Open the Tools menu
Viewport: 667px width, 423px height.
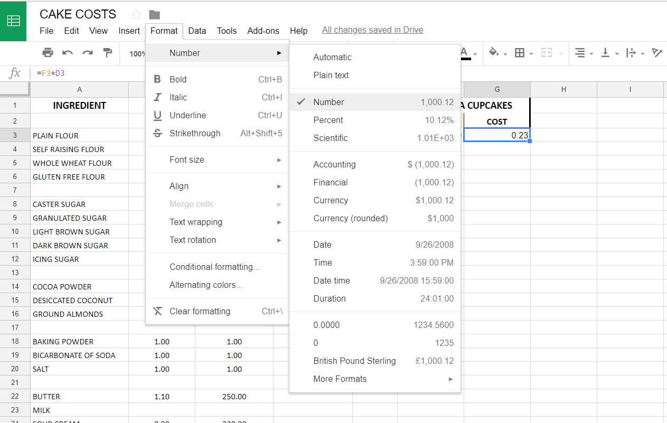227,31
